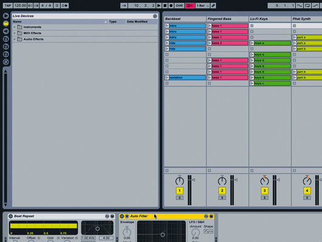
Task: Toggle the Beat Repeat device activator
Action: [x=11, y=216]
